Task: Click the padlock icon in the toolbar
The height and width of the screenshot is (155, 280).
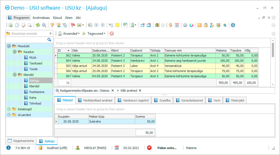Action: pyautogui.click(x=206, y=25)
